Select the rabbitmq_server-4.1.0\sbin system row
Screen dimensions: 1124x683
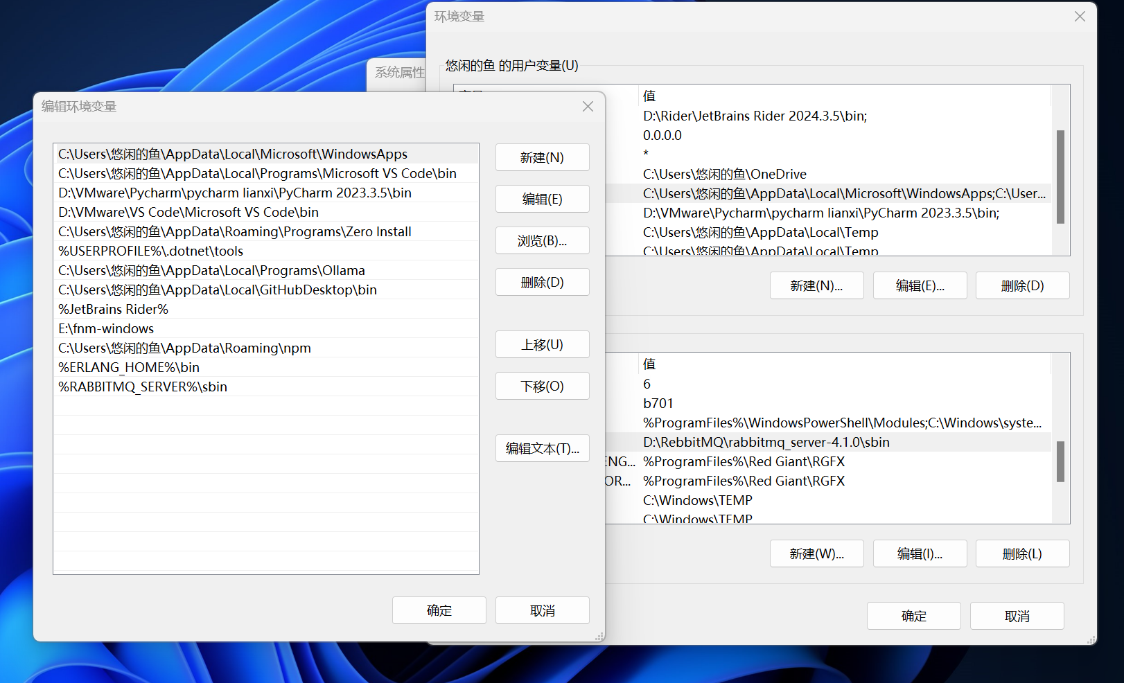[x=828, y=442]
